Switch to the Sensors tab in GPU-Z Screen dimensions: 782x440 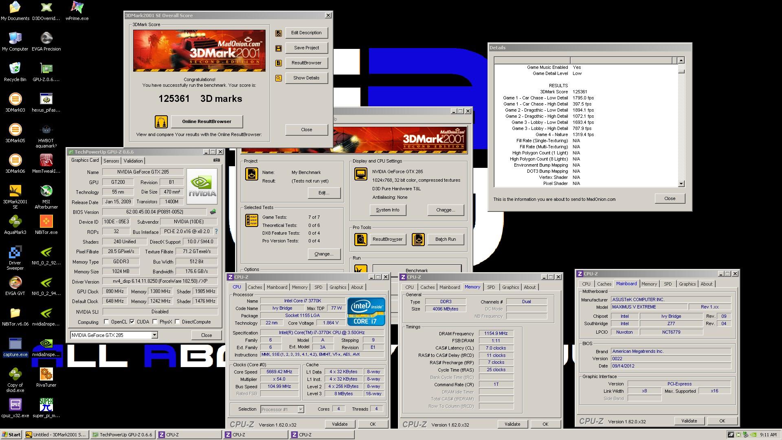(x=111, y=161)
